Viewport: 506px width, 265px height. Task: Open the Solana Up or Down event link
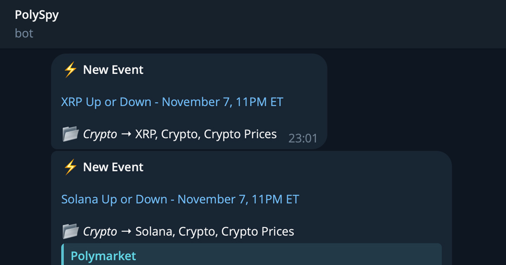coord(180,199)
